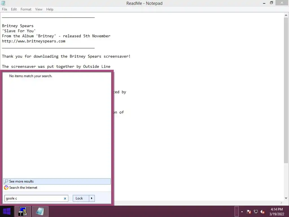This screenshot has width=289, height=217.
Task: Click the line 'Slave For You'
Action: tap(19, 31)
